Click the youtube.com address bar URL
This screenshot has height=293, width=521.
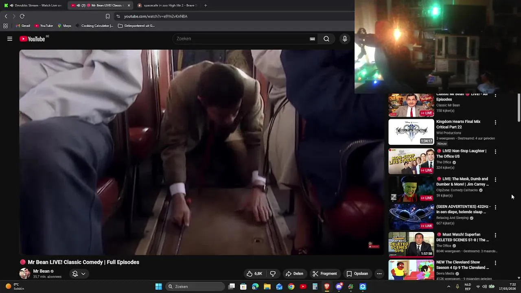pyautogui.click(x=155, y=16)
